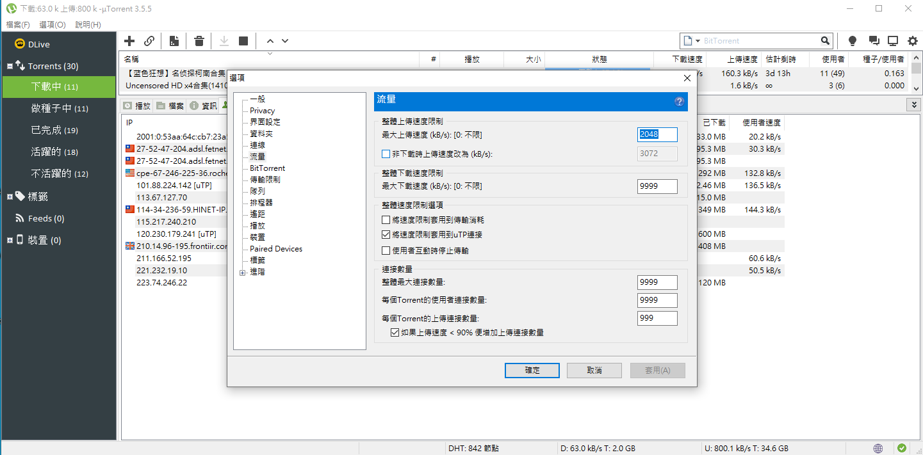Viewport: 923px width, 455px height.
Task: Open the search provider dropdown arrow
Action: click(x=698, y=41)
